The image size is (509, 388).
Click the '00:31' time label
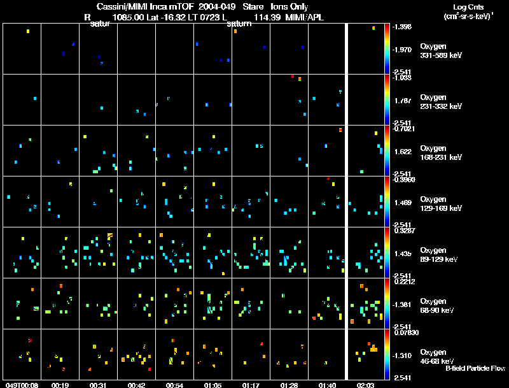pos(98,385)
